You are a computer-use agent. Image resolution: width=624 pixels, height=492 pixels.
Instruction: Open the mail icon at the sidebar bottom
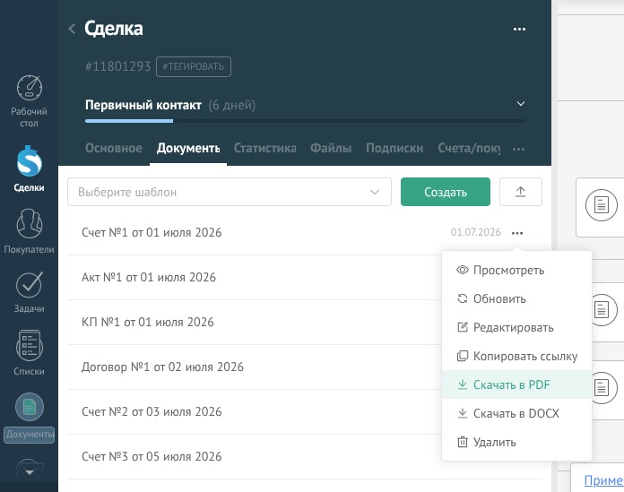(x=29, y=470)
